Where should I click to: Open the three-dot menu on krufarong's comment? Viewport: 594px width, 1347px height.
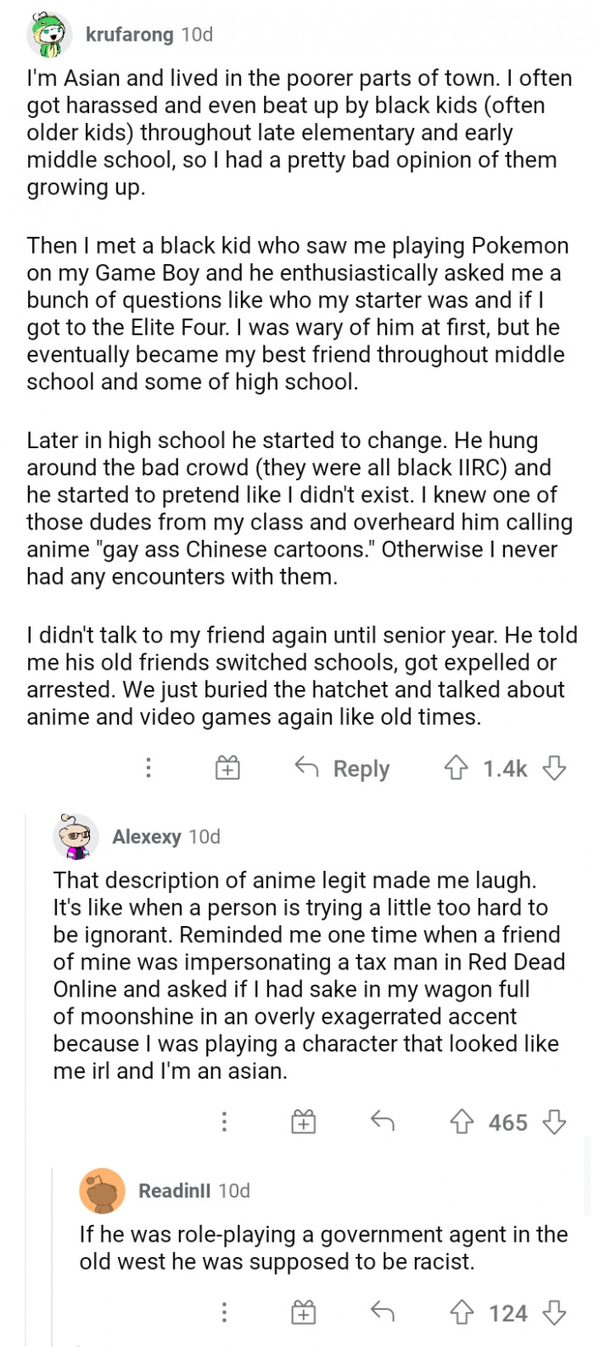pyautogui.click(x=148, y=768)
